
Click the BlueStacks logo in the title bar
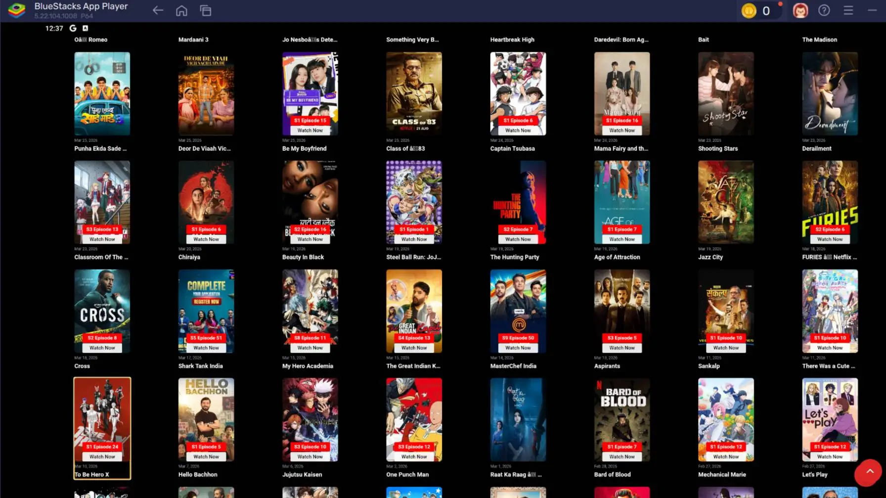tap(16, 10)
